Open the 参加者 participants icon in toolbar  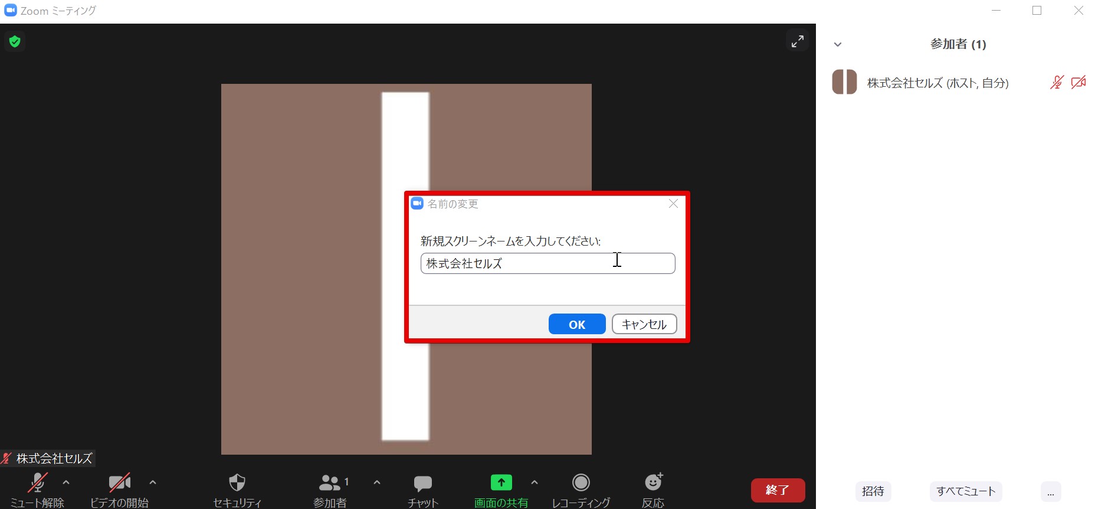click(x=329, y=482)
